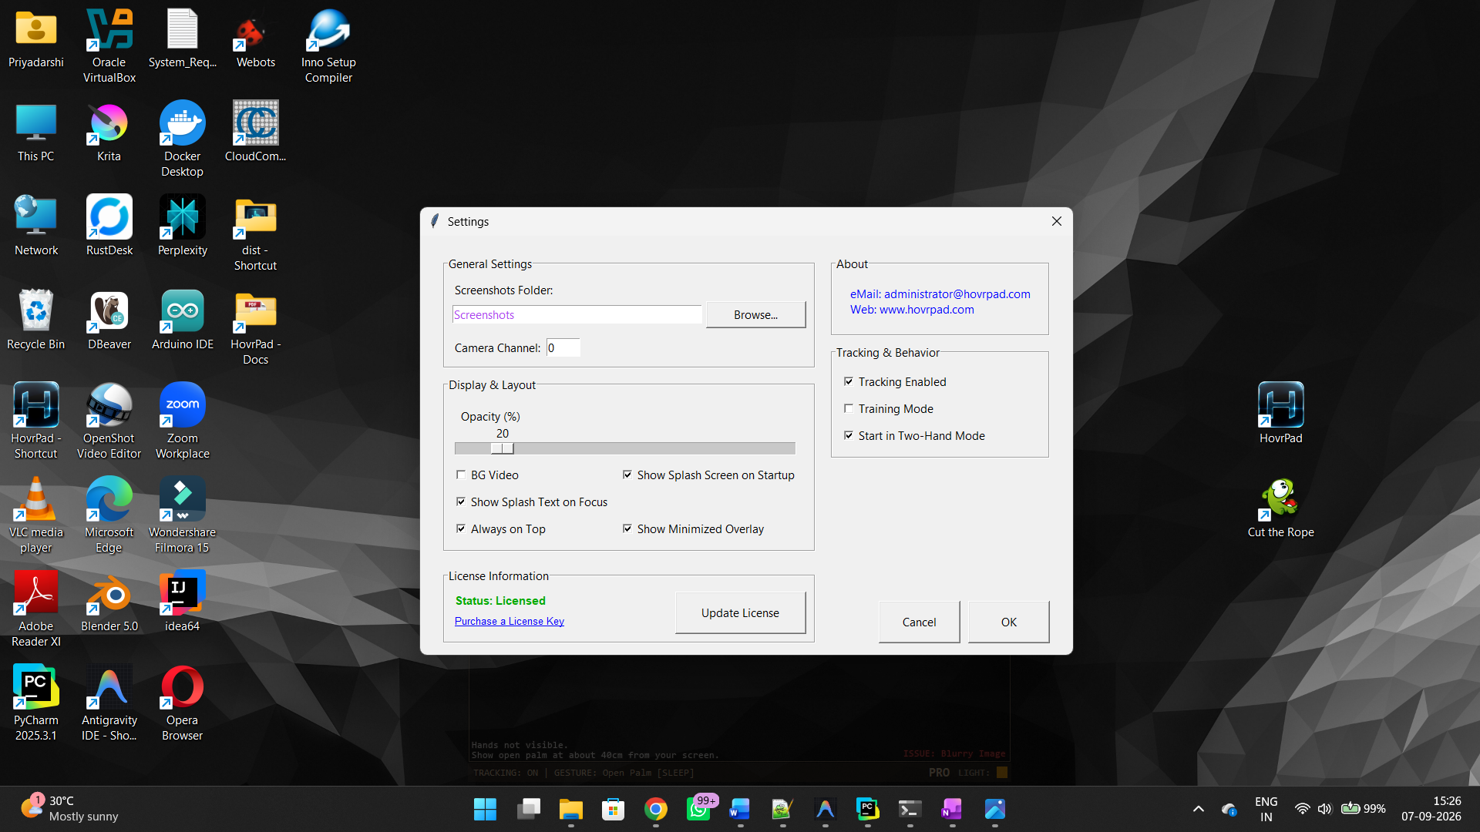1480x832 pixels.
Task: Launch Arduino IDE shortcut
Action: click(182, 319)
